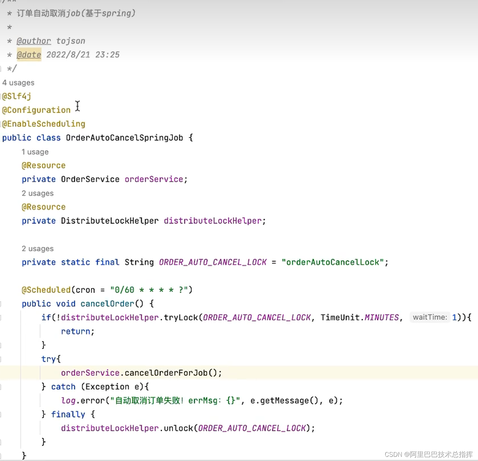The height and width of the screenshot is (461, 478).
Task: Select the OrderAutoCancelSpringJob class name
Action: pyautogui.click(x=124, y=138)
